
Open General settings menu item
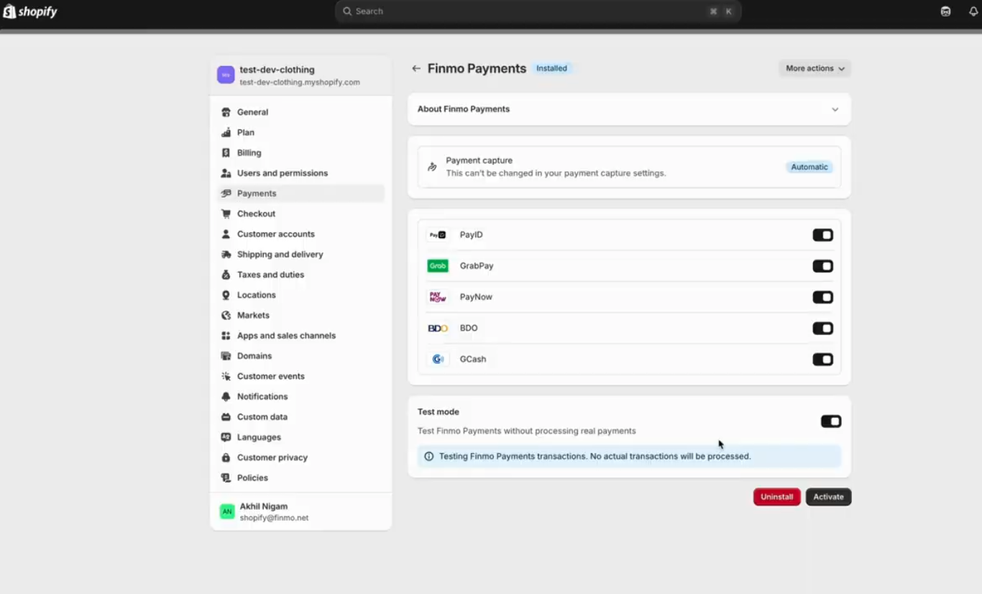pos(300,112)
